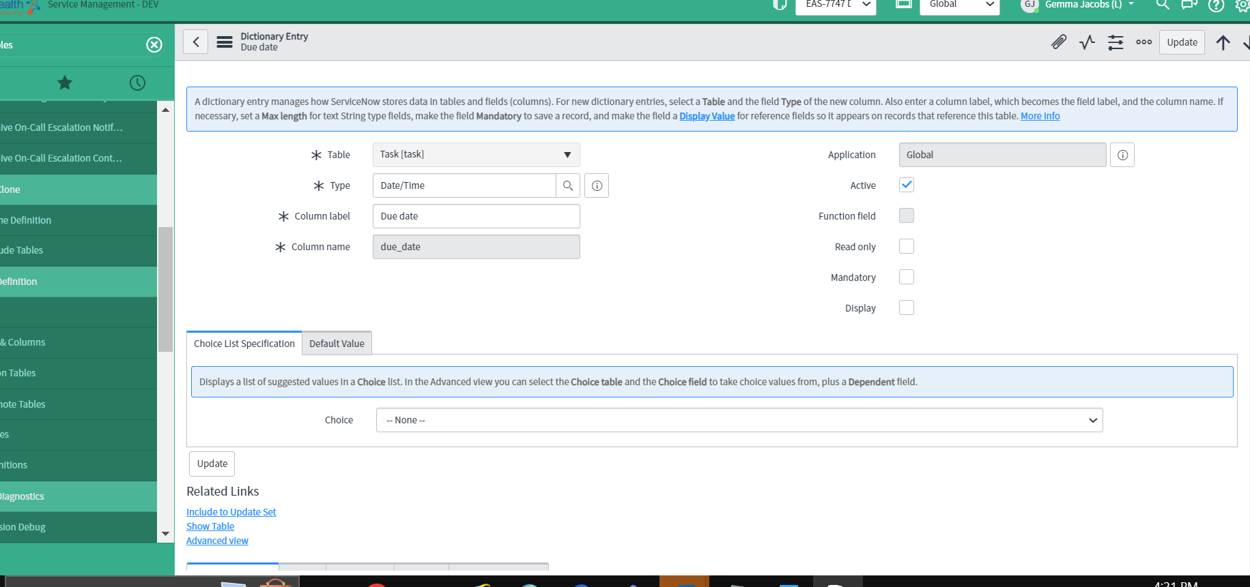Show the Favorites star tab in navigator

pos(65,83)
